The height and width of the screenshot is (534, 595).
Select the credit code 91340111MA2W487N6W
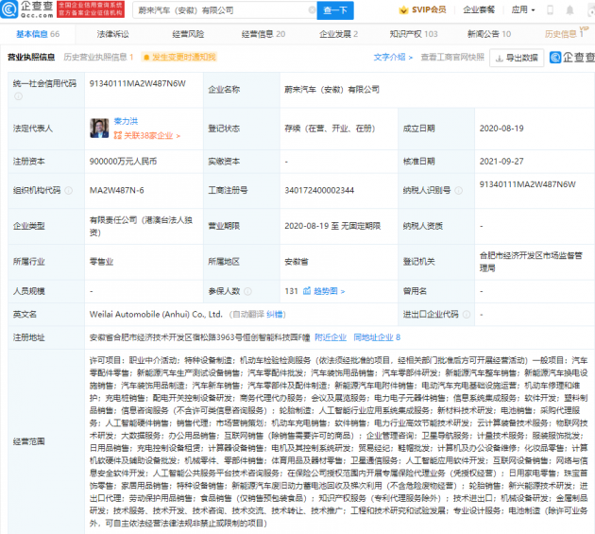(138, 83)
